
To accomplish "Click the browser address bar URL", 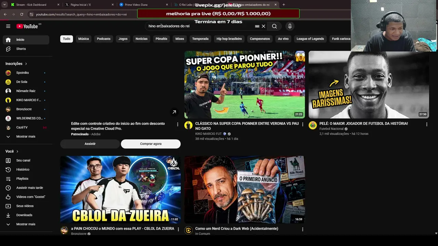I will pyautogui.click(x=81, y=14).
